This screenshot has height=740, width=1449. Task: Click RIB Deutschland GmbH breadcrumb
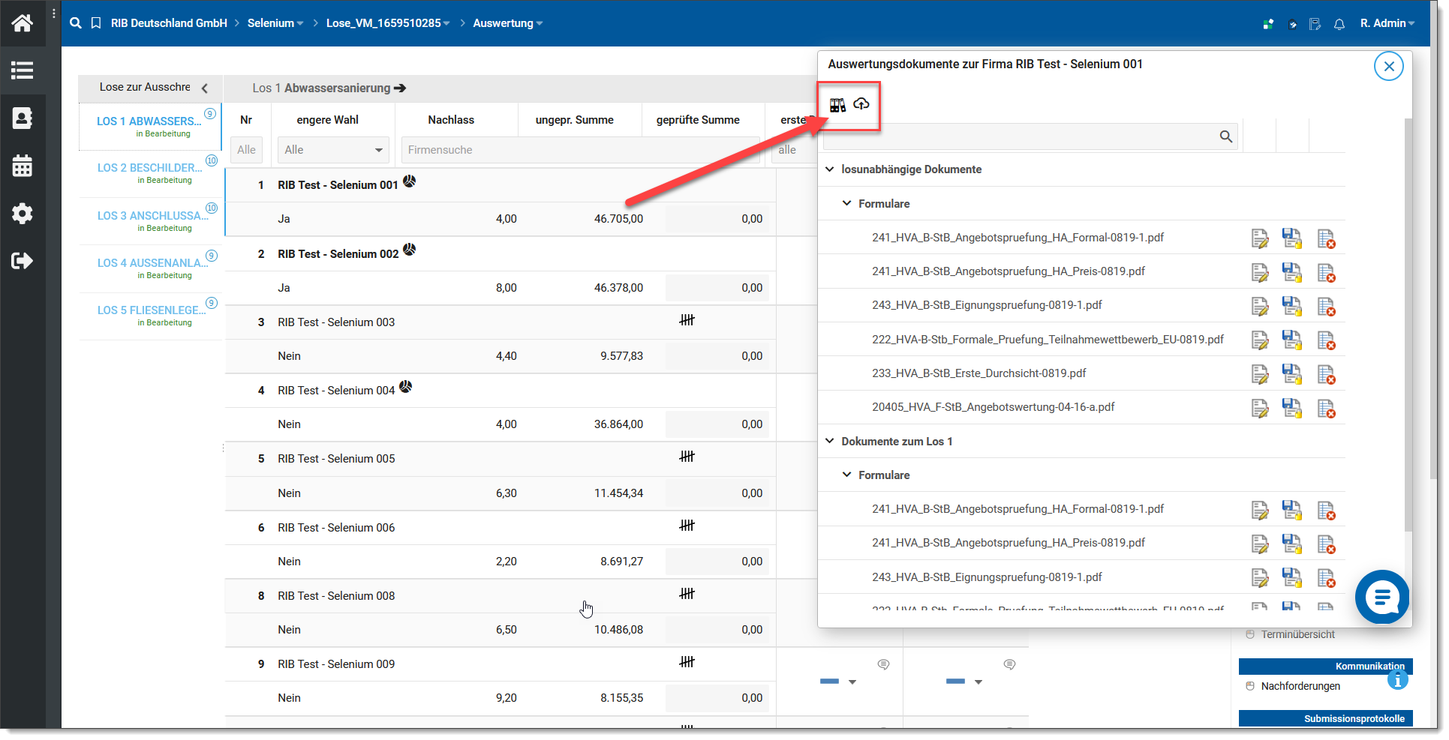pos(169,23)
